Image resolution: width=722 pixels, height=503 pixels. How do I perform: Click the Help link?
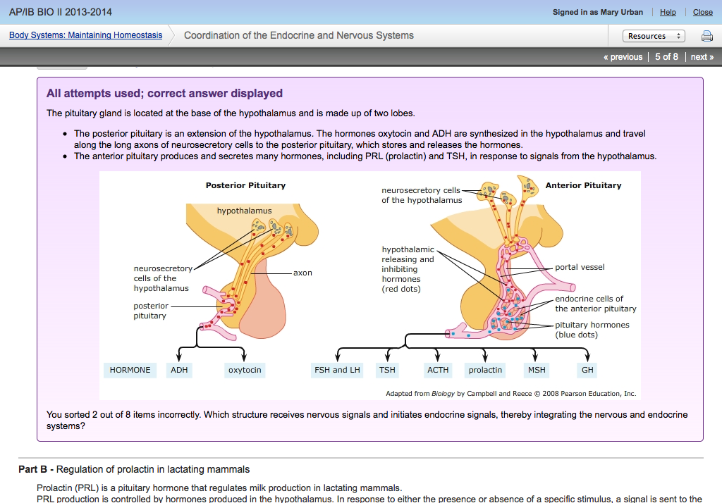[x=667, y=12]
